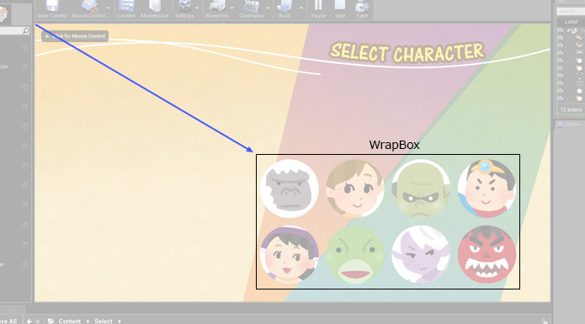Image resolution: width=585 pixels, height=324 pixels.
Task: Open the Content breadcrumb folder
Action: coord(69,321)
